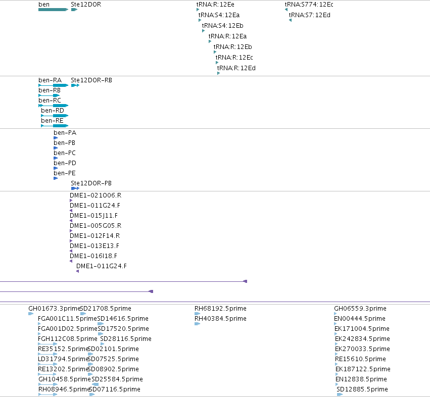Open the tRNA:S7:12Ed gene

(x=290, y=20)
